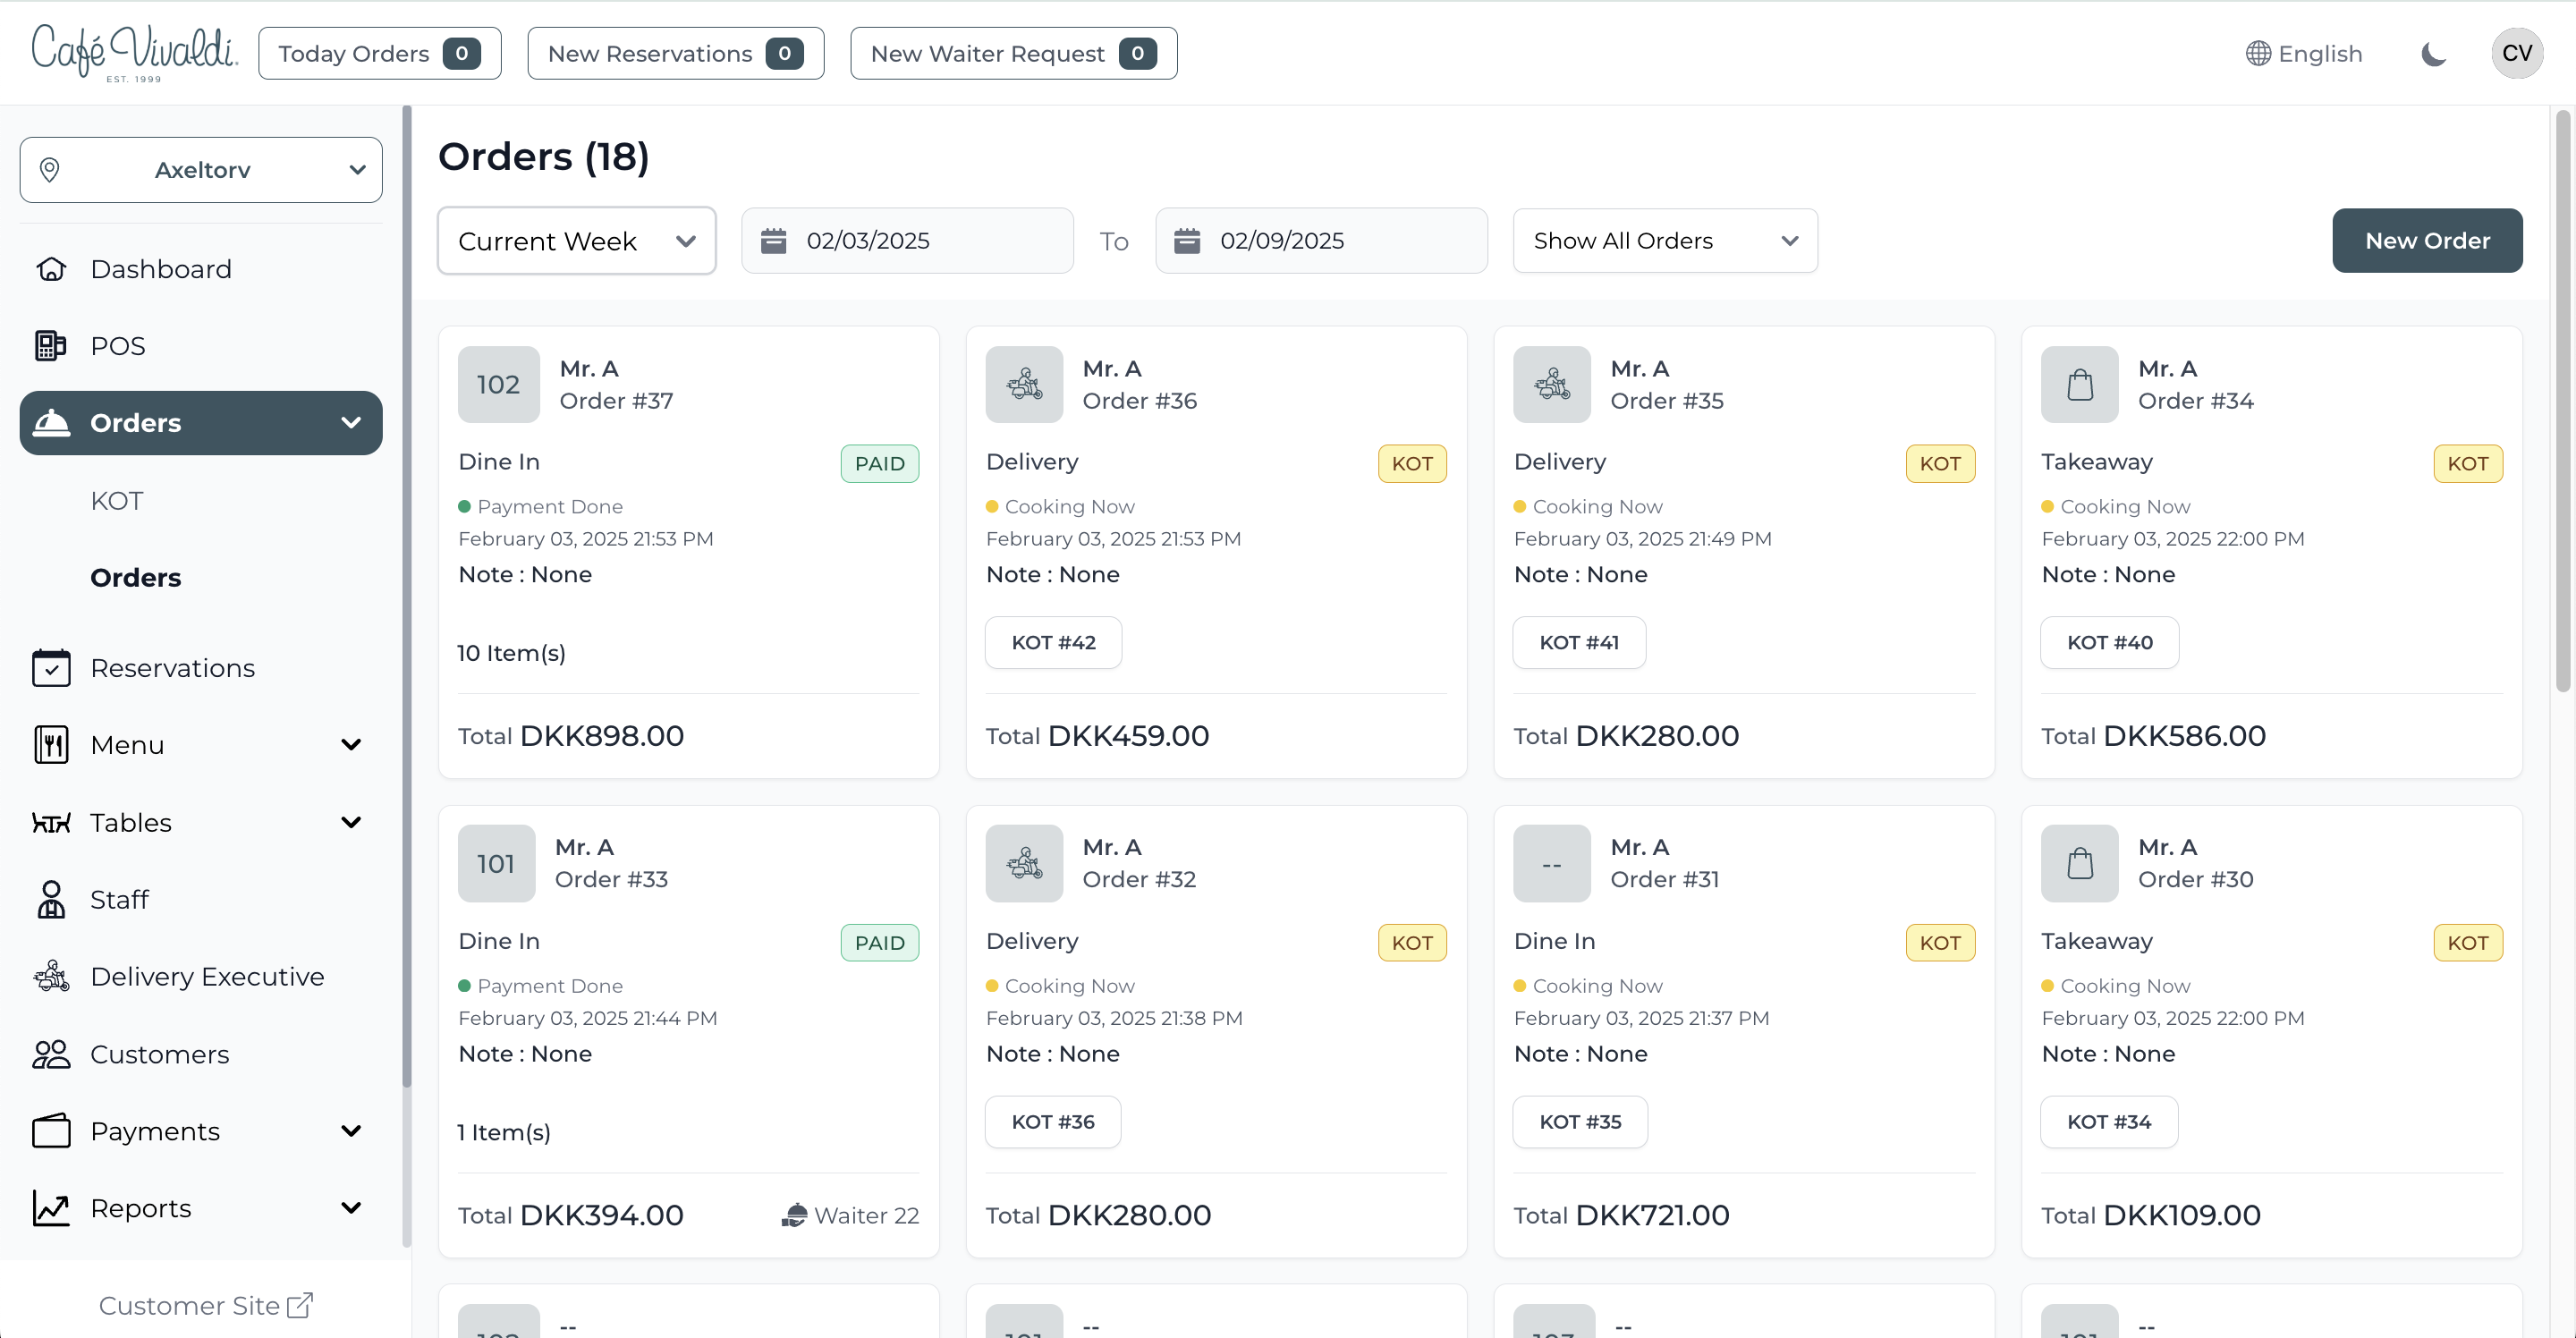Open the POS register icon
The width and height of the screenshot is (2576, 1338).
51,346
